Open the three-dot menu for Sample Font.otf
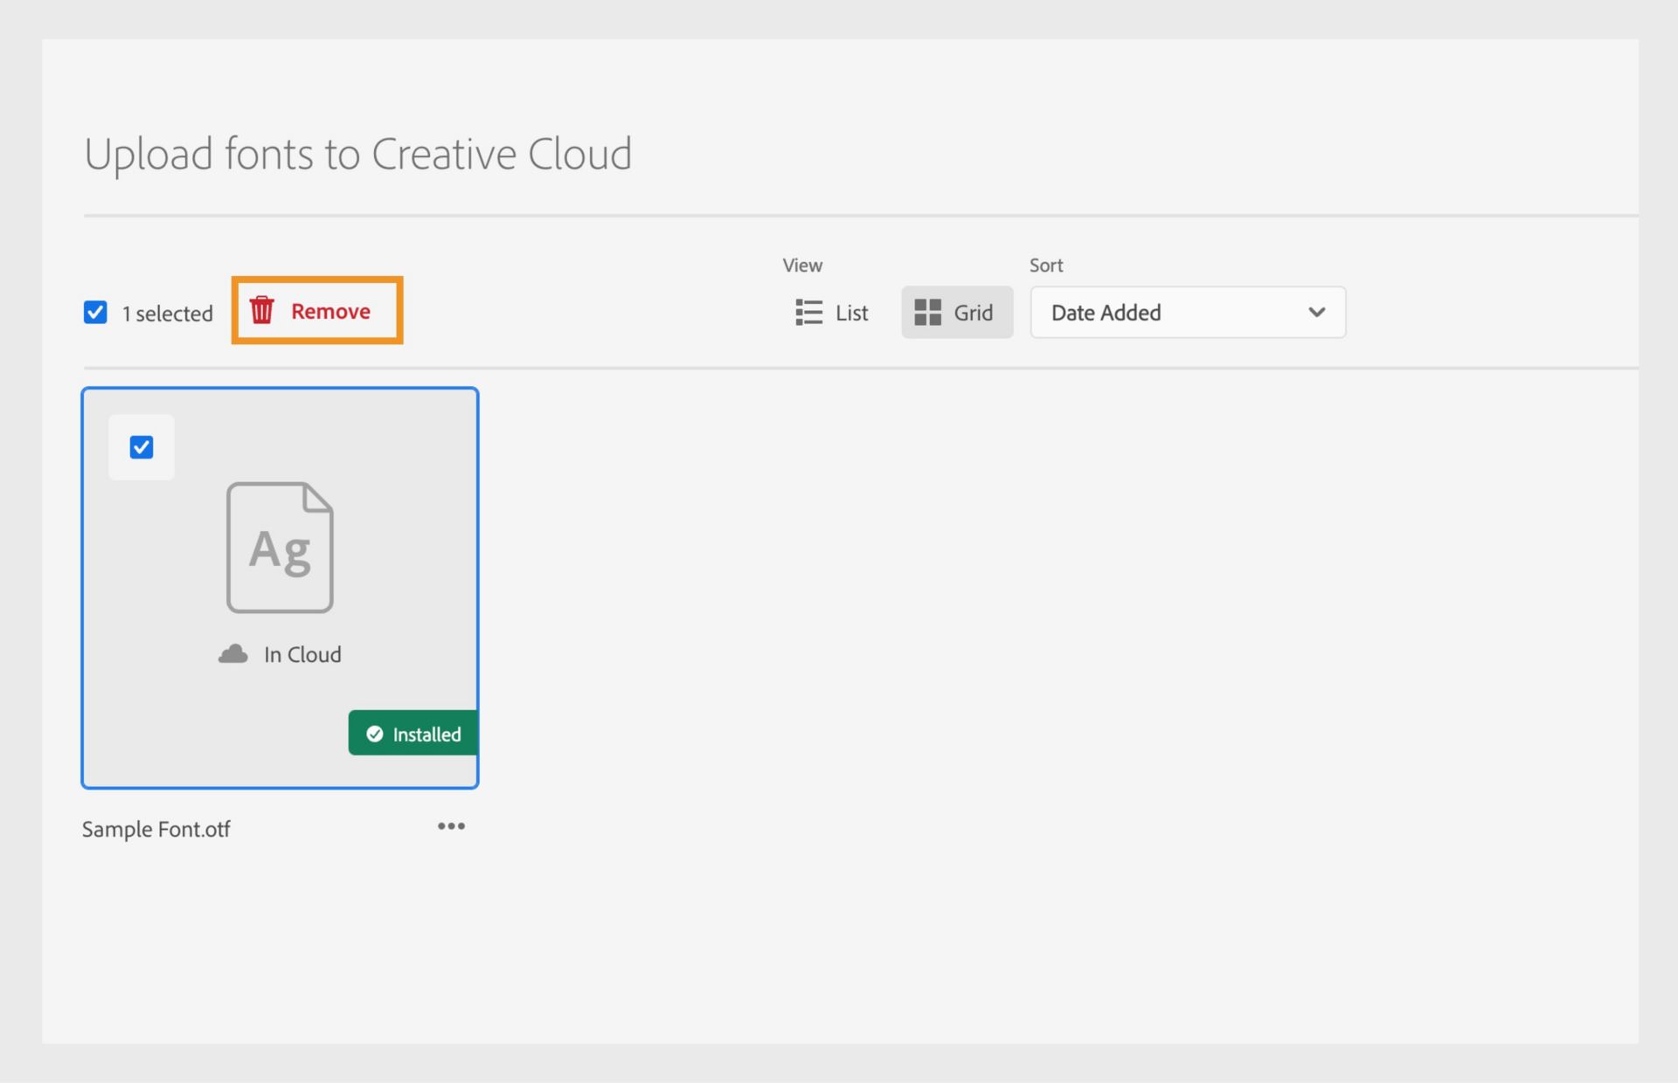 tap(451, 826)
